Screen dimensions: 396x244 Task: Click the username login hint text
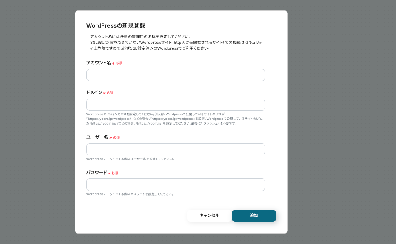click(x=130, y=159)
